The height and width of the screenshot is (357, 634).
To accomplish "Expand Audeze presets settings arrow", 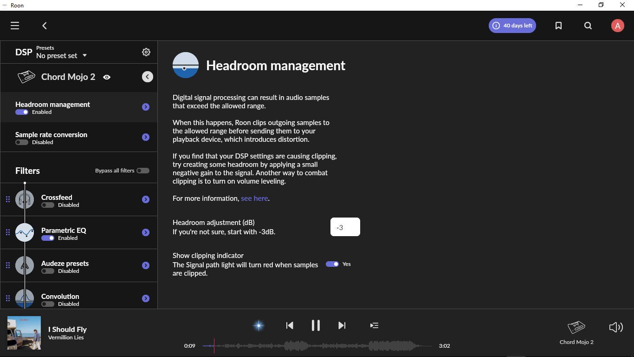I will tap(146, 265).
